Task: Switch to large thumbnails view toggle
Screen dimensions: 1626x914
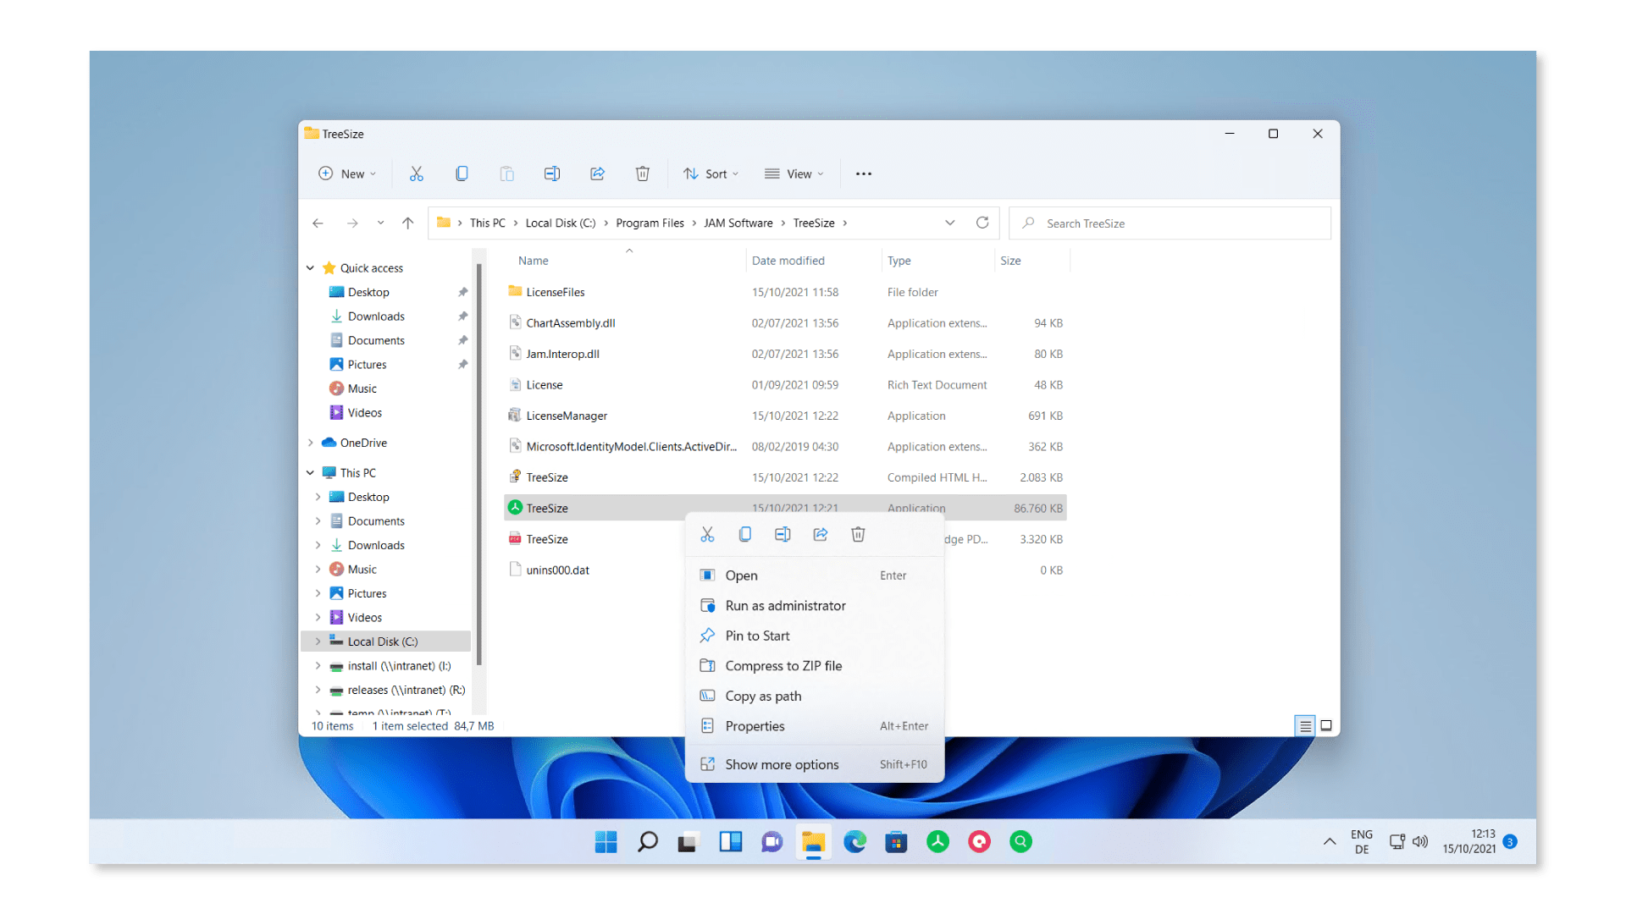Action: tap(1326, 725)
